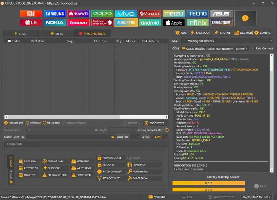The image size is (277, 200).
Task: Browse for Preloader EMI file folder icon
Action: [96, 130]
